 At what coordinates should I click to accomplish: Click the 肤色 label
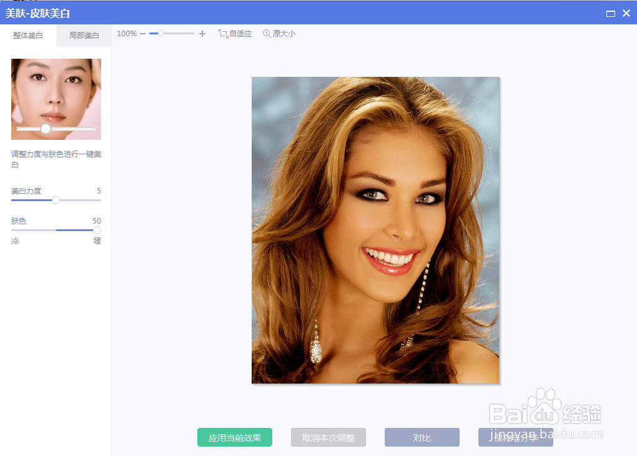pos(19,221)
